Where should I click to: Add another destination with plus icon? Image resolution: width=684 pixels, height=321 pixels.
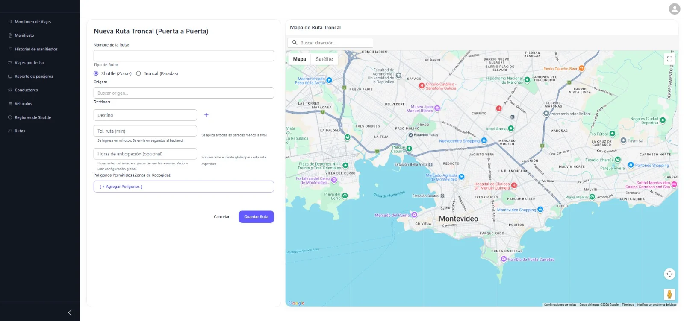point(206,115)
